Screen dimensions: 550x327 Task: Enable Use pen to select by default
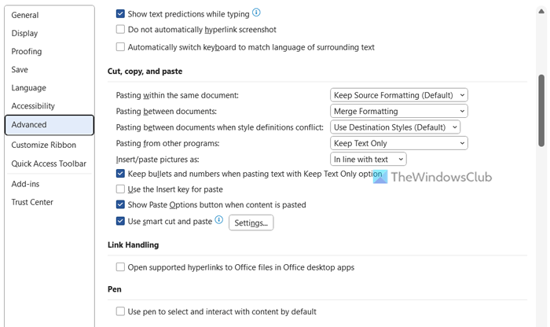tap(120, 311)
